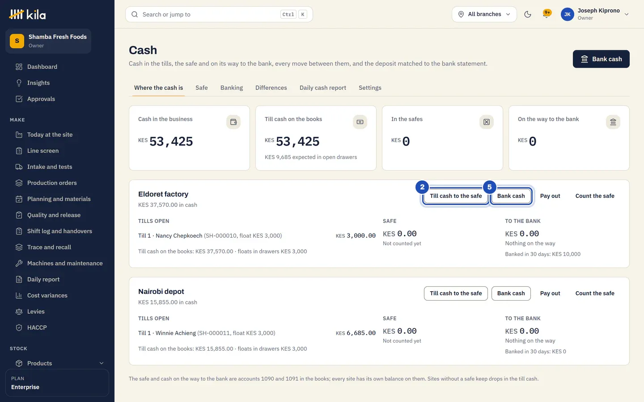Click the wallet icon on Cash in the business card

(x=233, y=122)
